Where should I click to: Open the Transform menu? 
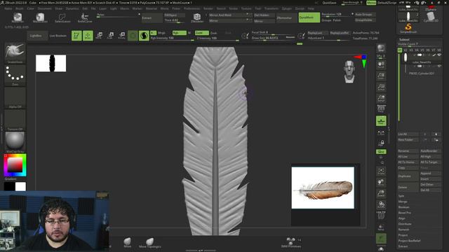click(x=271, y=8)
